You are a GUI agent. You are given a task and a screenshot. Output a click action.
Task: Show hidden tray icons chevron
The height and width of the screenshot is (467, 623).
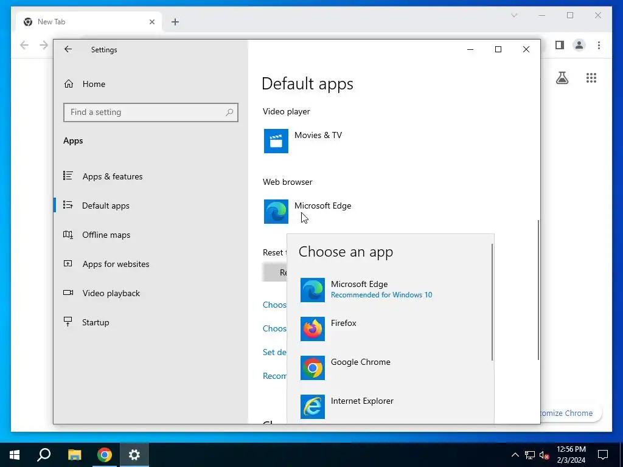(515, 455)
